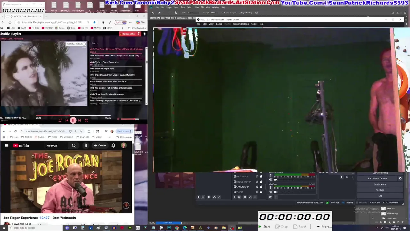Click the playlist Search field
This screenshot has height=231, width=410.
click(117, 43)
